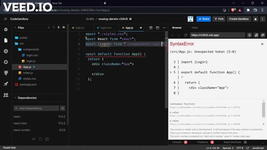The width and height of the screenshot is (267, 150).
Task: Expand the public folder
Action: (40, 38)
